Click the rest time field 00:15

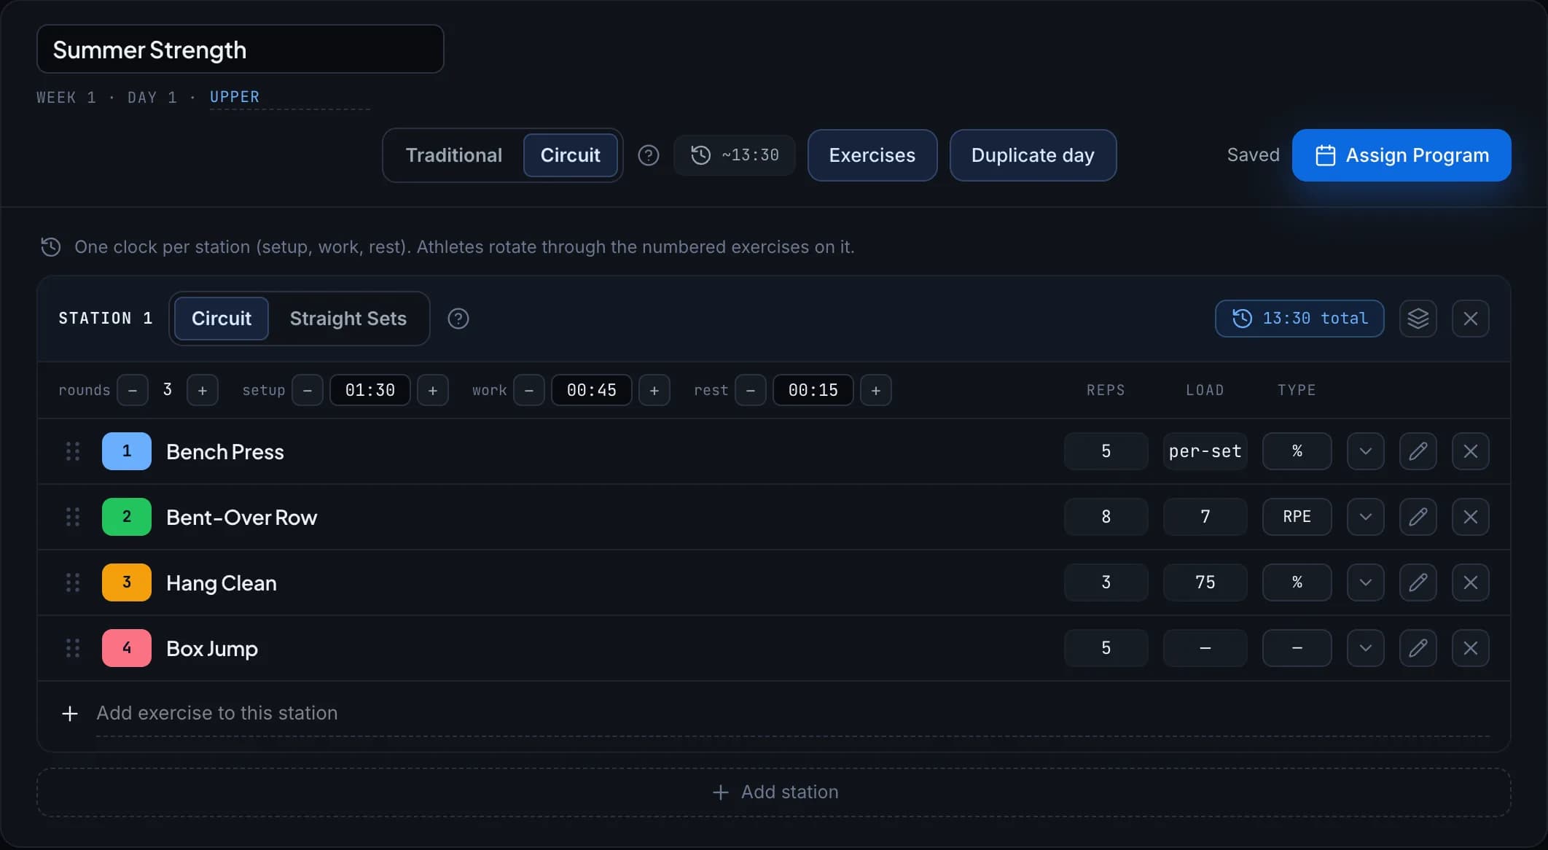pyautogui.click(x=813, y=390)
